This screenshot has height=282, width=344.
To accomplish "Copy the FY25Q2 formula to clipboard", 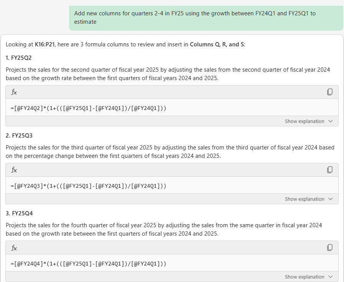I will pos(329,92).
